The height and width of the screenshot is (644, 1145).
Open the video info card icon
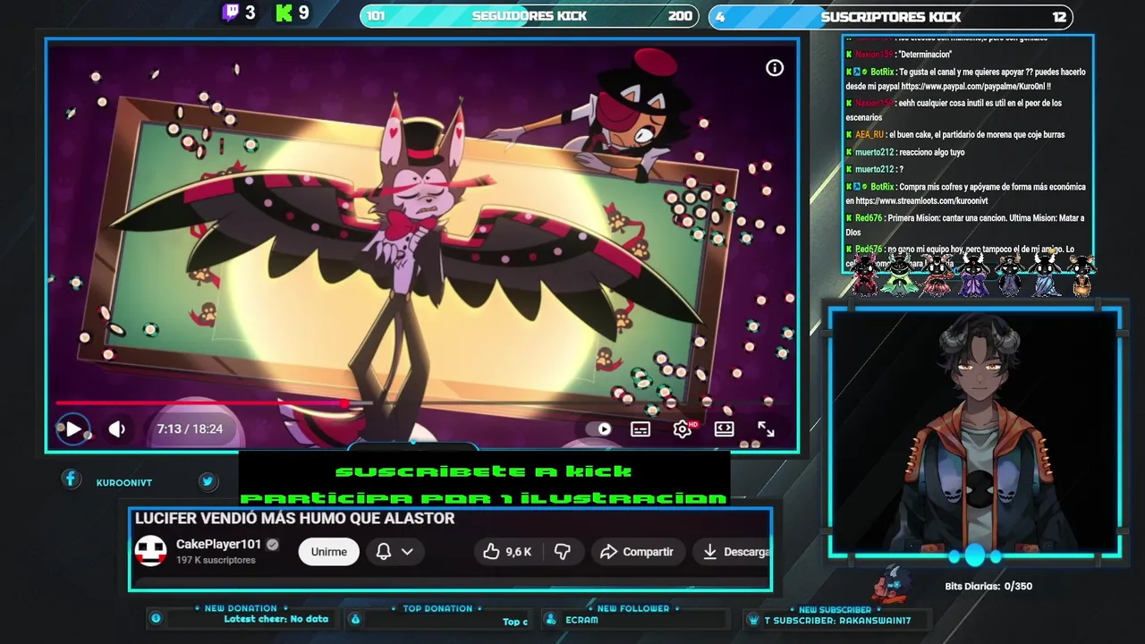point(775,68)
